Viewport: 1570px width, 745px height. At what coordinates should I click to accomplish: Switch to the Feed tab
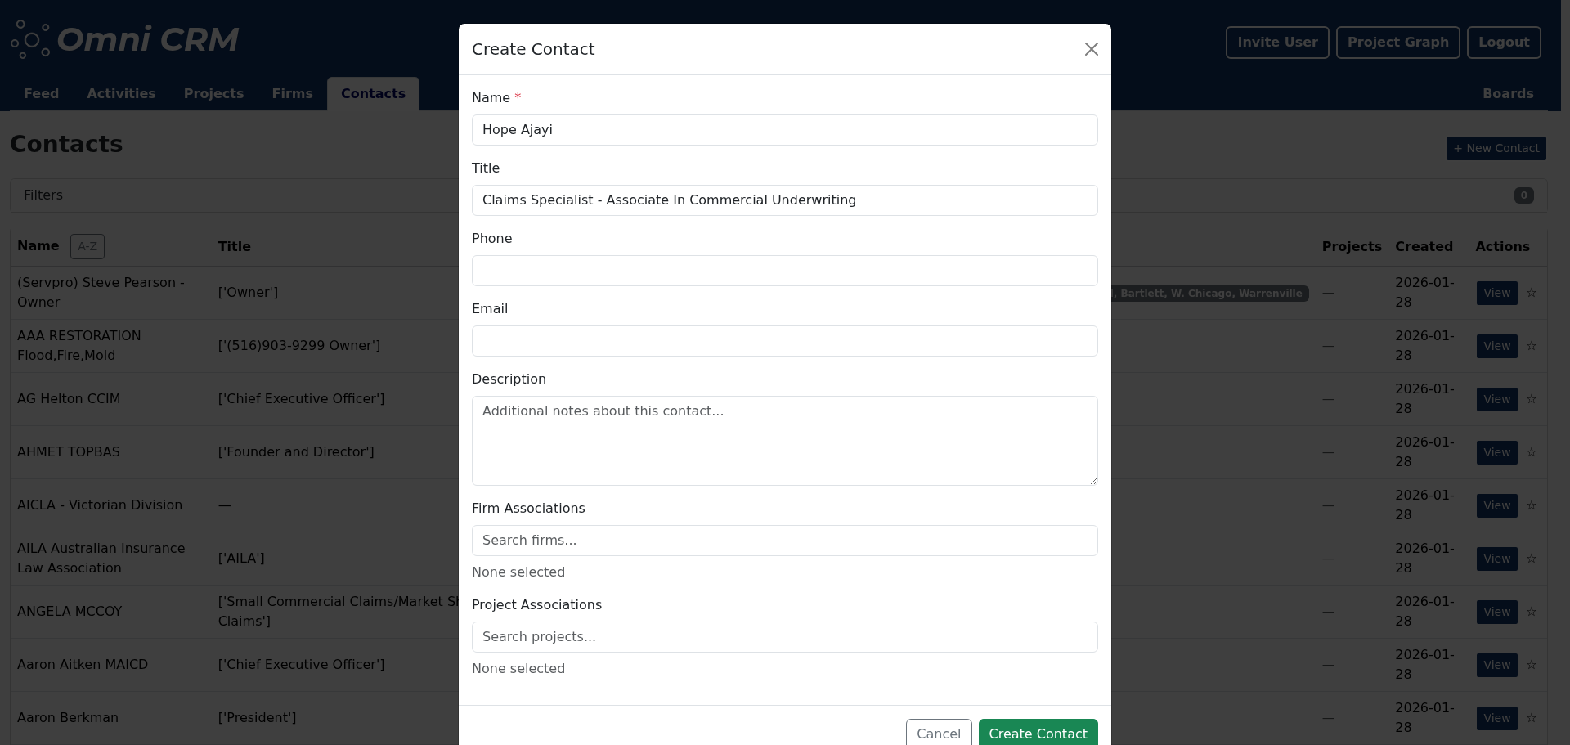point(41,94)
